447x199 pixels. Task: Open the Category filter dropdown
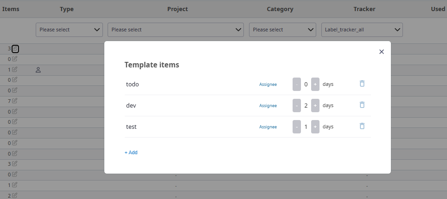tap(282, 30)
